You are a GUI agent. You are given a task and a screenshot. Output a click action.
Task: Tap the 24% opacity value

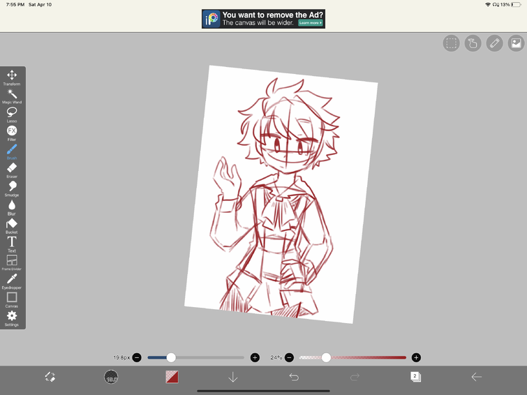(x=276, y=358)
